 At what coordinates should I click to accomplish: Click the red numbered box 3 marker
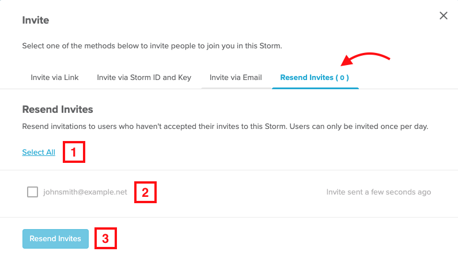click(106, 238)
